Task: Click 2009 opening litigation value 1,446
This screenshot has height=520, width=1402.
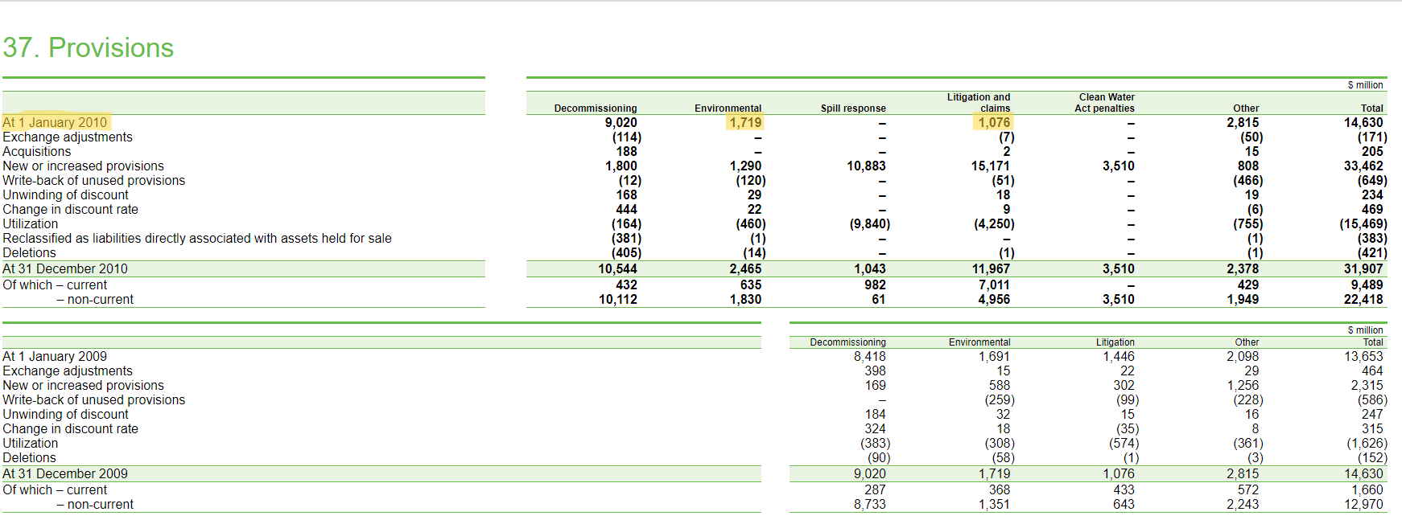Action: (1119, 356)
